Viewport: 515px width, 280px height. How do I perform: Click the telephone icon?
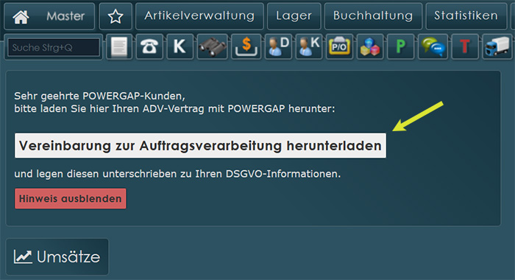coord(149,46)
